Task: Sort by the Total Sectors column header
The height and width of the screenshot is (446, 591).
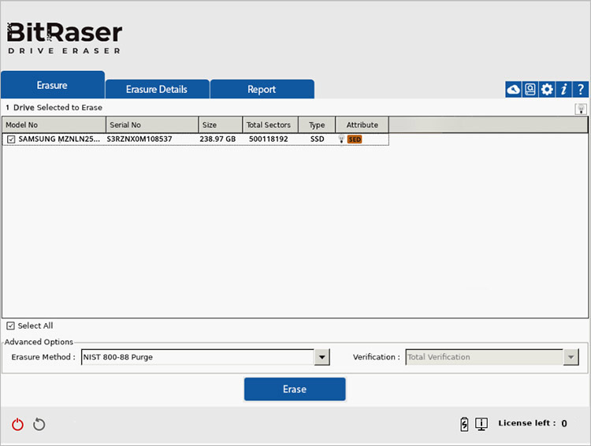Action: click(270, 125)
